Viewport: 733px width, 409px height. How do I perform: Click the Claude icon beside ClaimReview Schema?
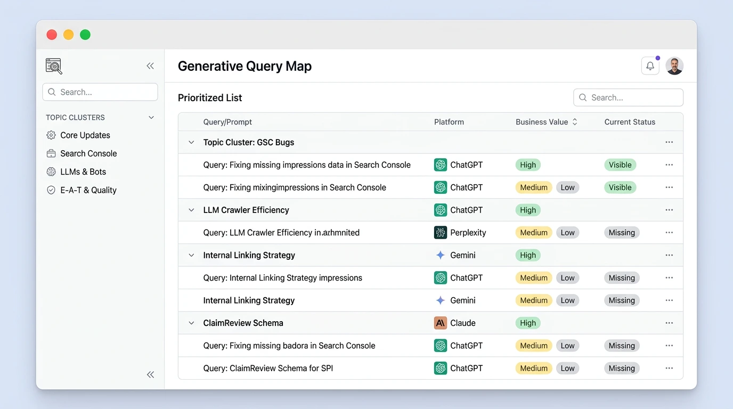pyautogui.click(x=441, y=323)
